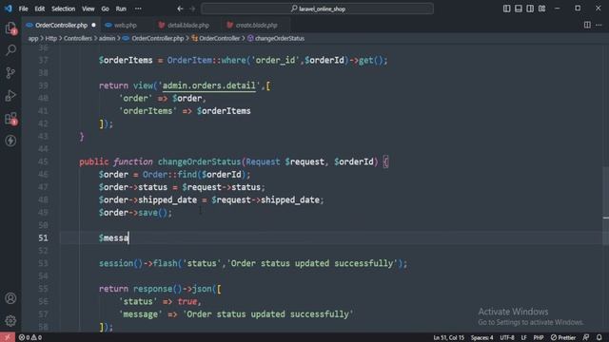609x342 pixels.
Task: Open the Selection menu
Action: click(64, 9)
